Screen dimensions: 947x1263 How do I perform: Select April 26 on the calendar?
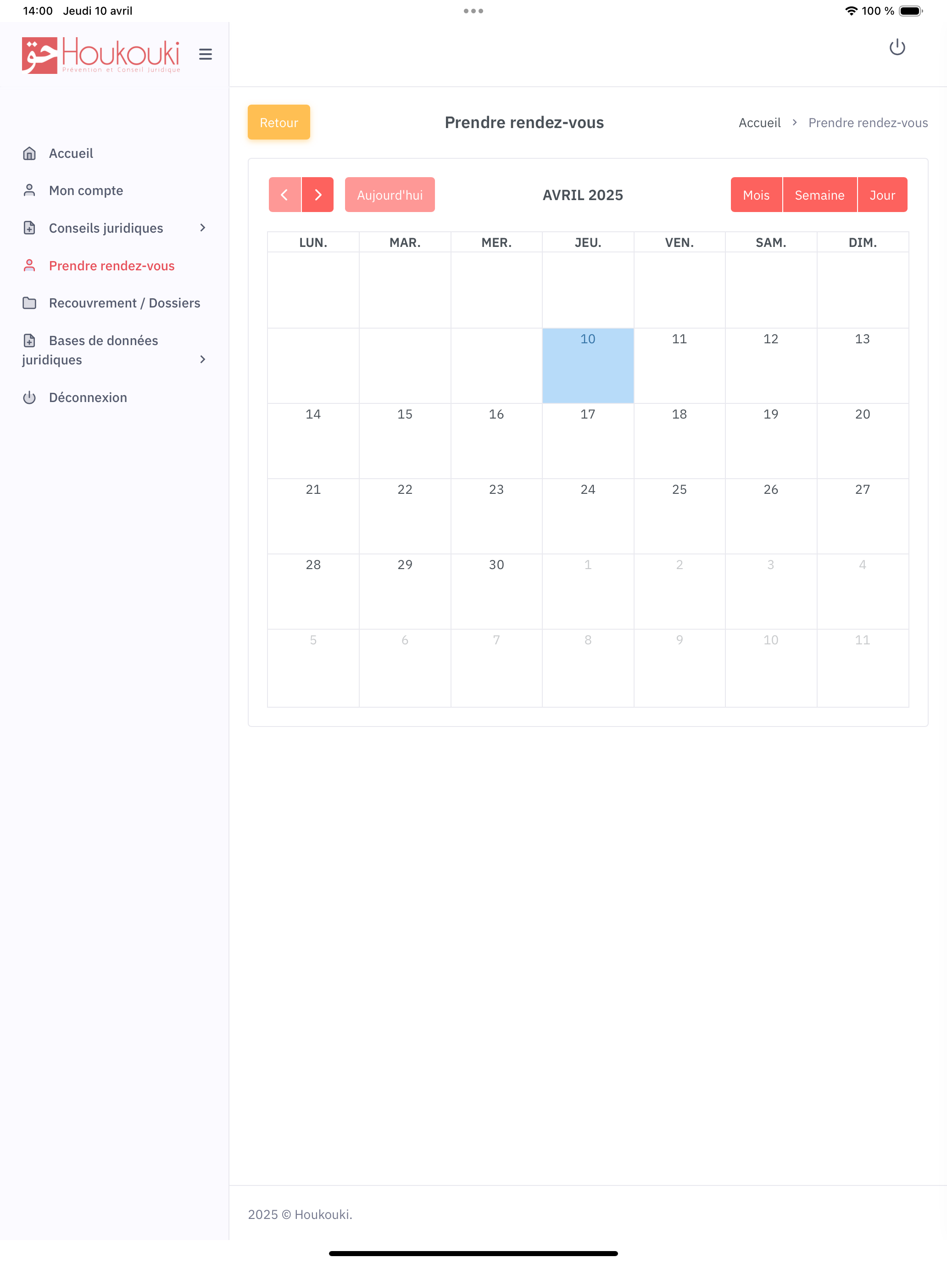(771, 516)
